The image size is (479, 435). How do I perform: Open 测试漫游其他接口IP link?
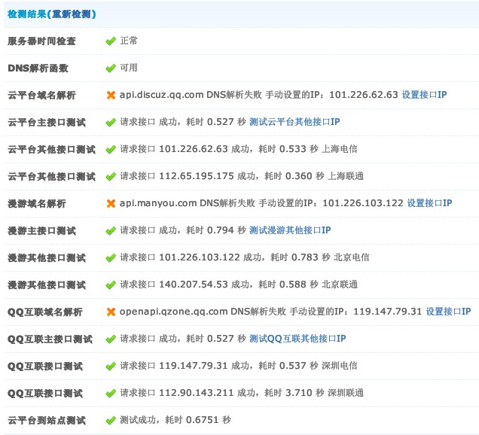[x=290, y=230]
